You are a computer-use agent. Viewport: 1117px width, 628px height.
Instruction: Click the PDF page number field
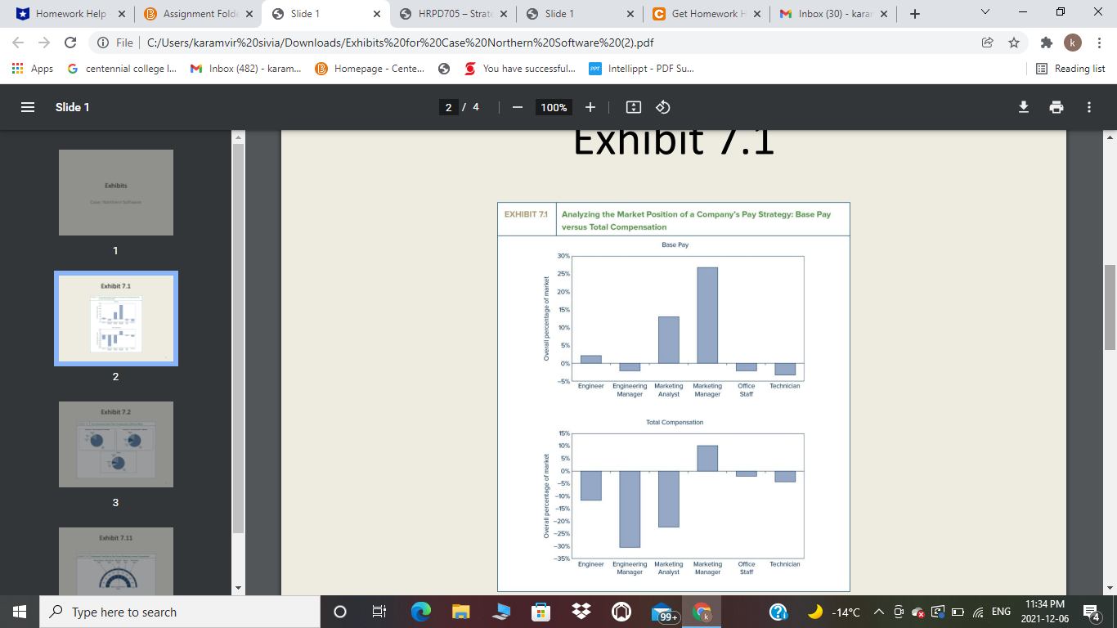coord(448,107)
